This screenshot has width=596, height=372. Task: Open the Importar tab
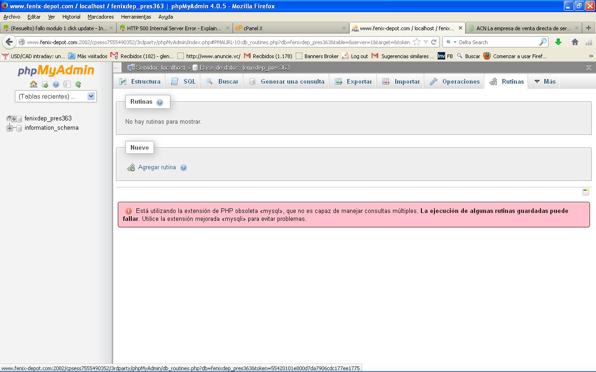[401, 81]
